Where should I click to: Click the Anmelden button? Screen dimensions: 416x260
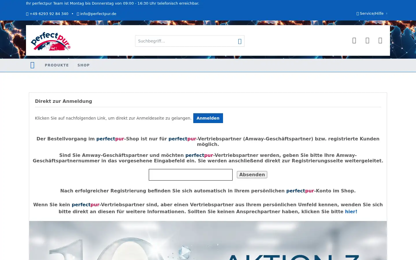click(208, 118)
